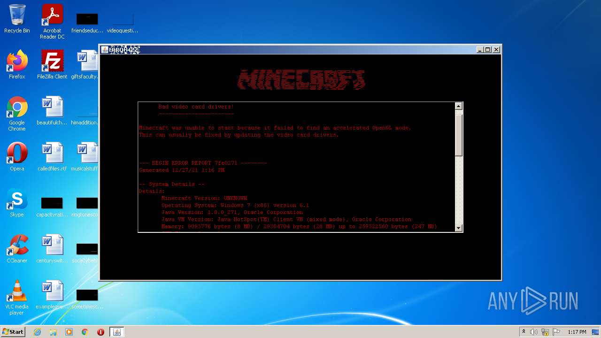Open Windows Explorer folder in taskbar
The height and width of the screenshot is (338, 601).
click(53, 332)
